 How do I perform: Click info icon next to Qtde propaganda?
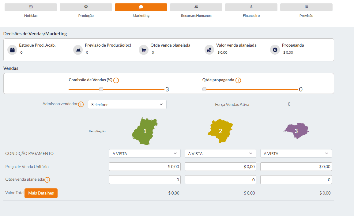point(238,80)
